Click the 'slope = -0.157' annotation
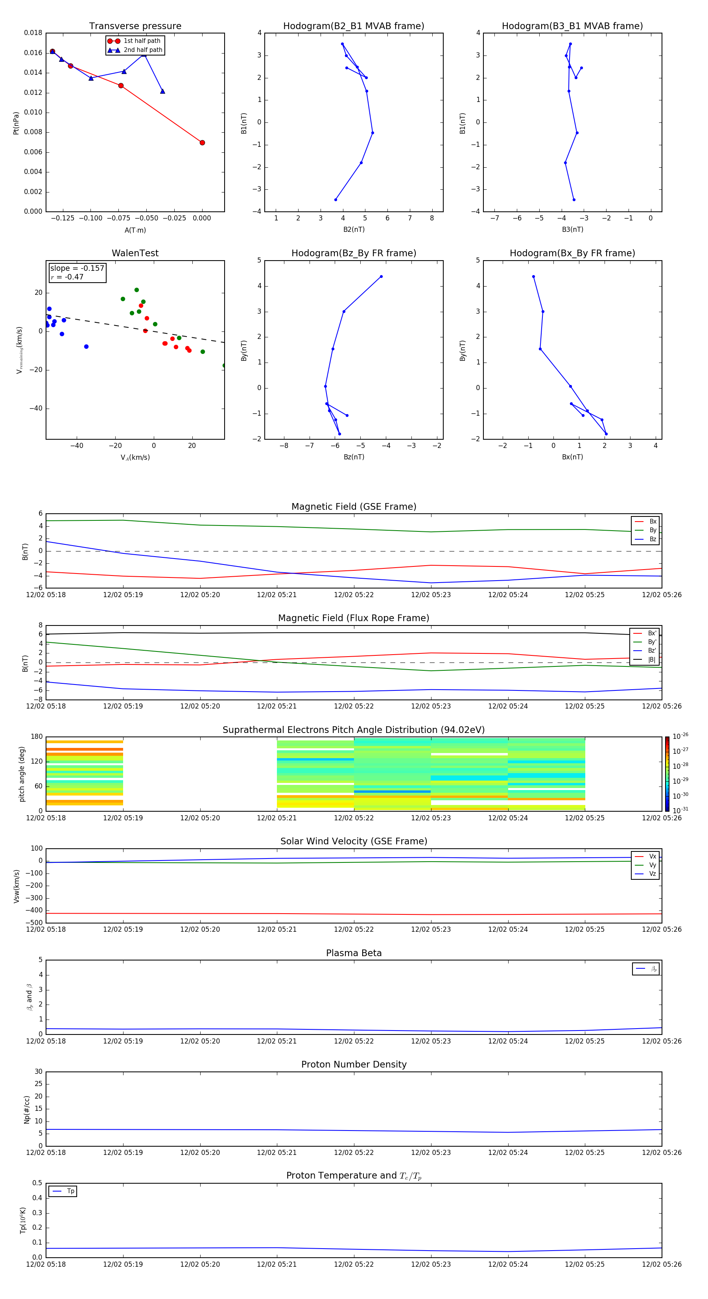Viewport: 708px width, 1299px height. pos(77,268)
